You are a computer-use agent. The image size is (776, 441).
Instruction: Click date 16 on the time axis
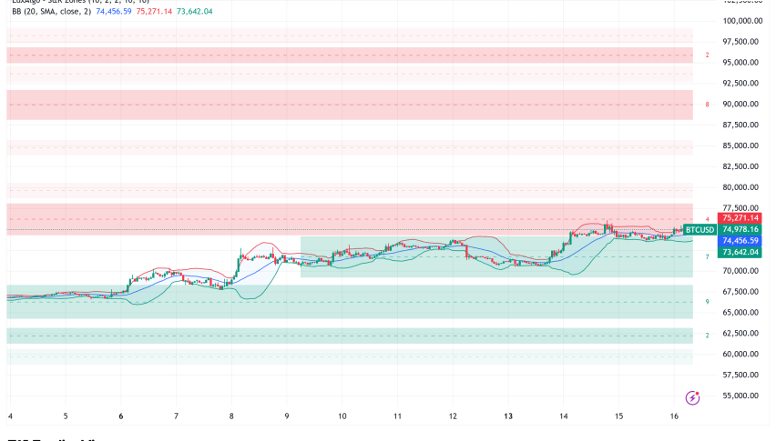(675, 416)
